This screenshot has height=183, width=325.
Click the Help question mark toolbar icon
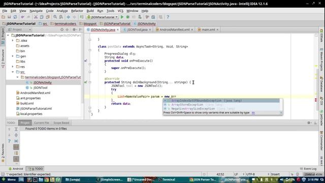(168, 17)
